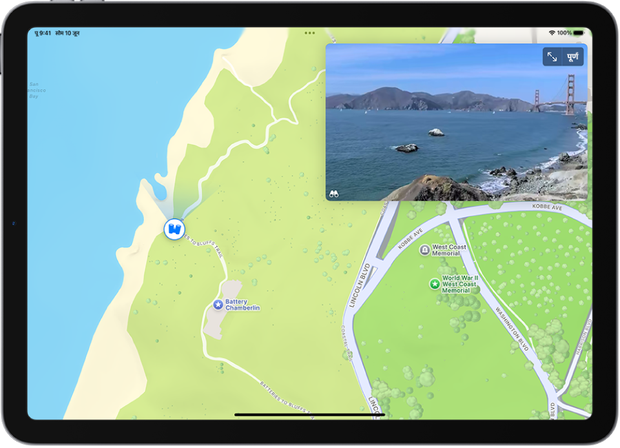Select the West Coast Memorial marker icon
620x448 pixels.
[425, 250]
